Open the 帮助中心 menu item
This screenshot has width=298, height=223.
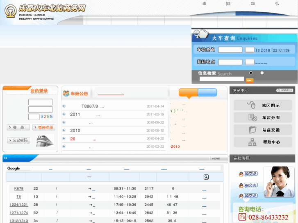(x=263, y=142)
